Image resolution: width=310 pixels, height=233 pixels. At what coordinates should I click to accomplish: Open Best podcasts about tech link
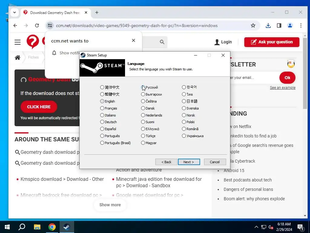[248, 180]
